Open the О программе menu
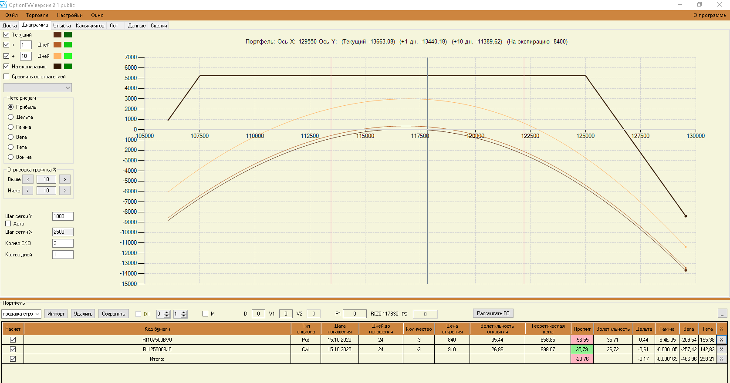This screenshot has height=383, width=730. click(x=710, y=15)
